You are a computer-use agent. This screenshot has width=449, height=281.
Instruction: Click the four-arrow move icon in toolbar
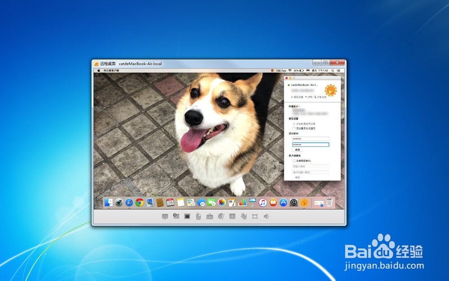coord(232,216)
